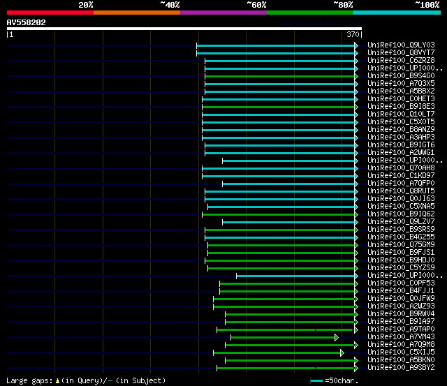
Task: Click the arrowhead ending the C5XIJ5 alignment
Action: coord(342,353)
